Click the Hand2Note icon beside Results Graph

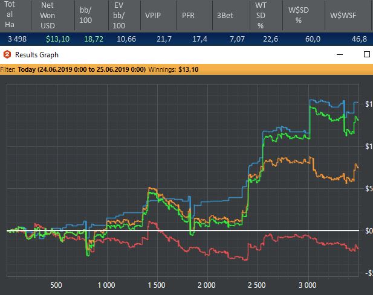click(x=7, y=54)
